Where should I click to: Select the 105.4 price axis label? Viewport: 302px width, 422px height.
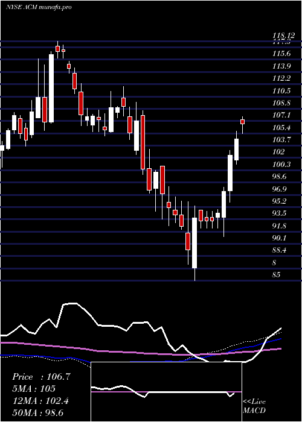[x=281, y=127]
